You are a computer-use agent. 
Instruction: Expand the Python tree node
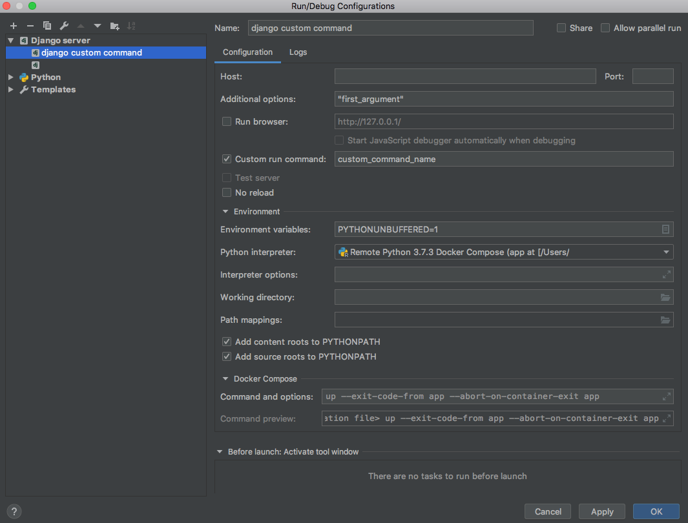pyautogui.click(x=11, y=77)
